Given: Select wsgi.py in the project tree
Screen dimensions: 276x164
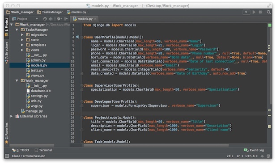Looking at the screenshot, I should click(34, 106).
